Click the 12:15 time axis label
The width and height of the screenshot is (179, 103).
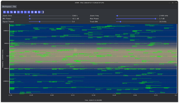pos(73,95)
